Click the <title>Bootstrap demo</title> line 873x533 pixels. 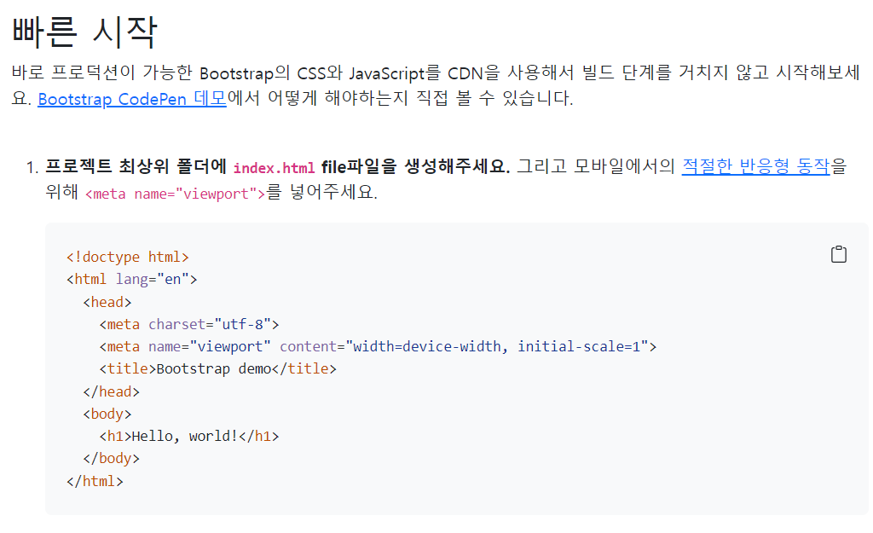tap(217, 368)
